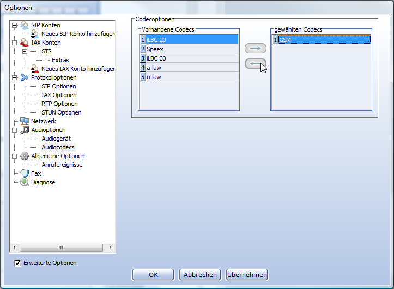
Task: Click the Allgemeine Optionen gear icon
Action: coord(25,156)
